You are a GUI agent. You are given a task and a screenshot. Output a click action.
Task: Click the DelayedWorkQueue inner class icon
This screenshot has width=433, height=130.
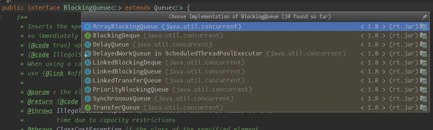[87, 54]
